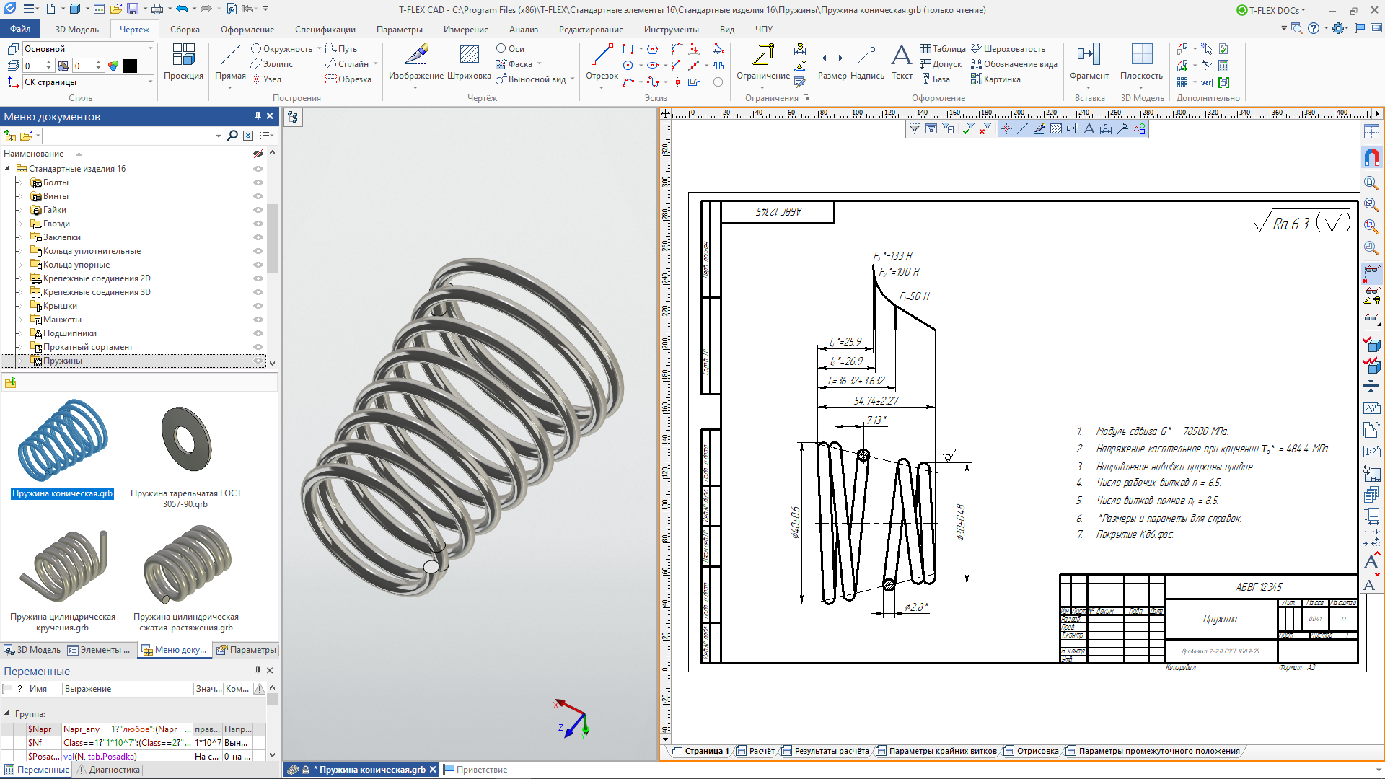Screen dimensions: 1385x779
Task: Expand the Болты tree folder
Action: [x=20, y=182]
